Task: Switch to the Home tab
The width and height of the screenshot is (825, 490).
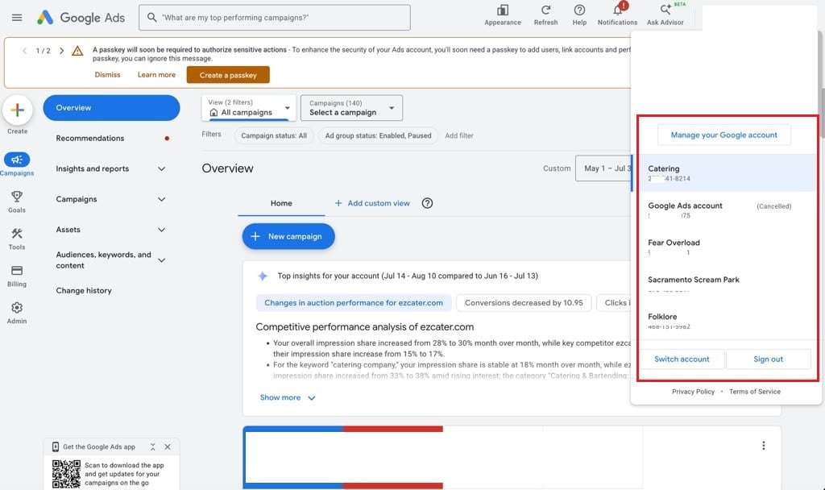Action: (x=281, y=203)
